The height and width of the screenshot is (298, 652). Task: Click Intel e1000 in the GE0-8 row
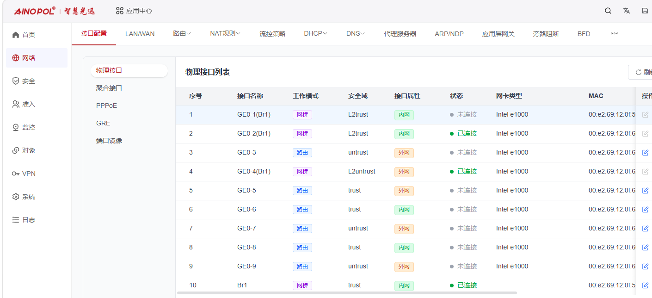pos(512,247)
